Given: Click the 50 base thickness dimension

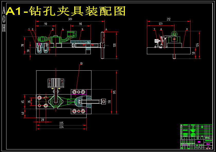Looking at the screenshot, I should [x=194, y=53].
